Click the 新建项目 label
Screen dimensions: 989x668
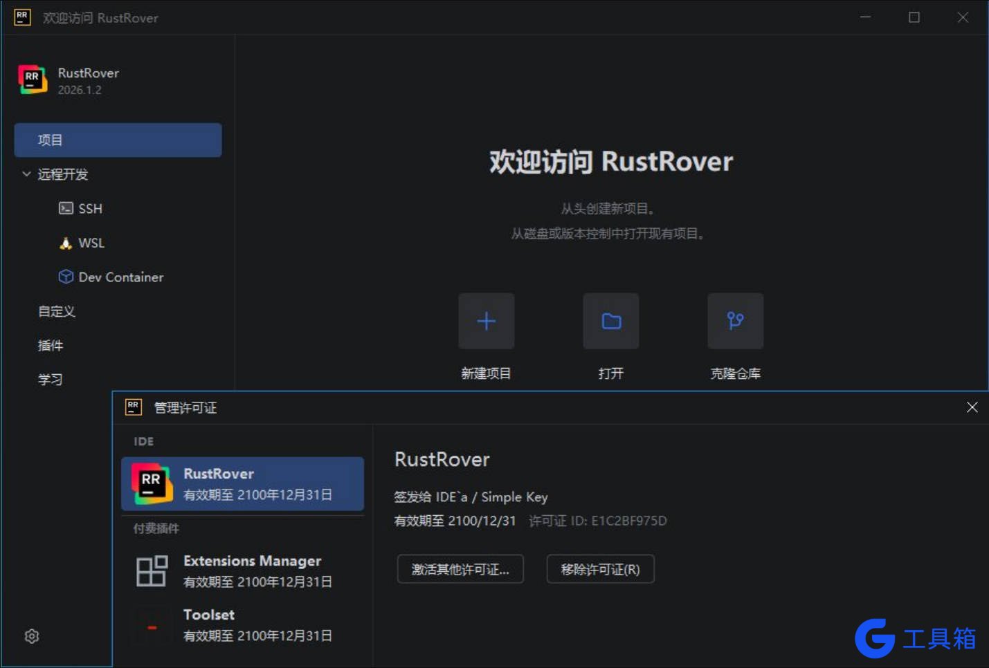click(486, 373)
